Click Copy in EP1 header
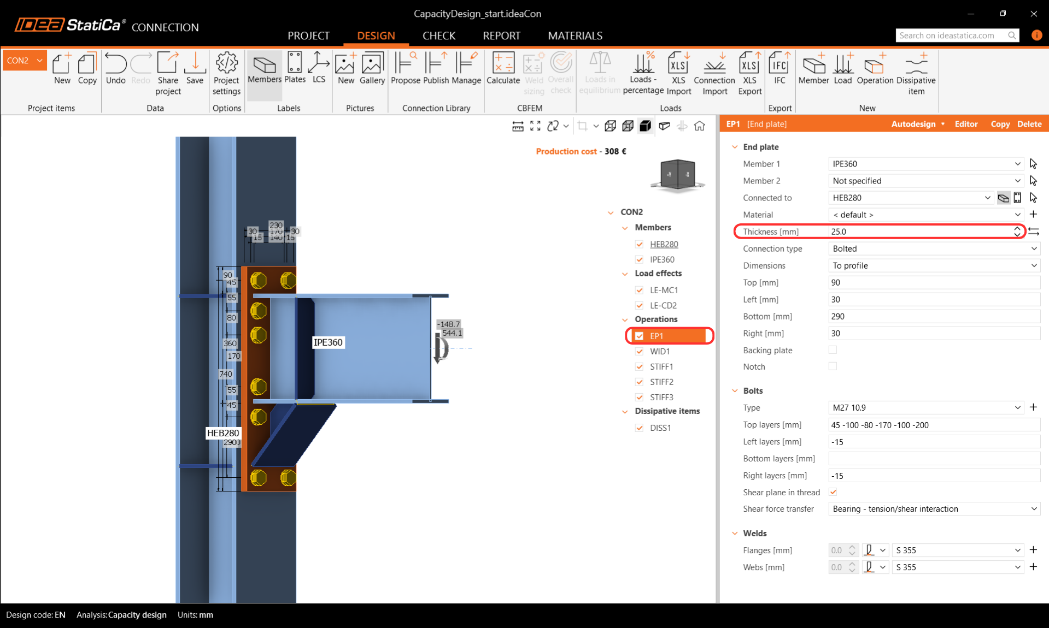 click(x=1000, y=124)
